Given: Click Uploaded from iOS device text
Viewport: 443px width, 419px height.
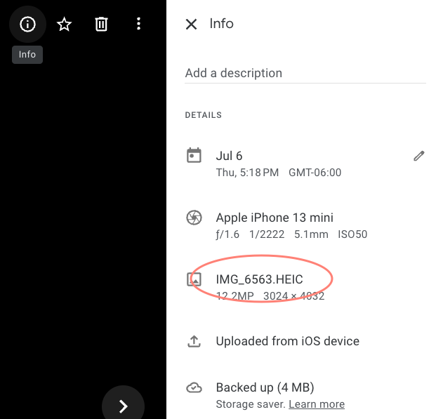Looking at the screenshot, I should tap(287, 342).
